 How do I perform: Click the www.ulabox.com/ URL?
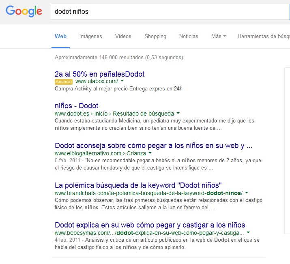97,81
